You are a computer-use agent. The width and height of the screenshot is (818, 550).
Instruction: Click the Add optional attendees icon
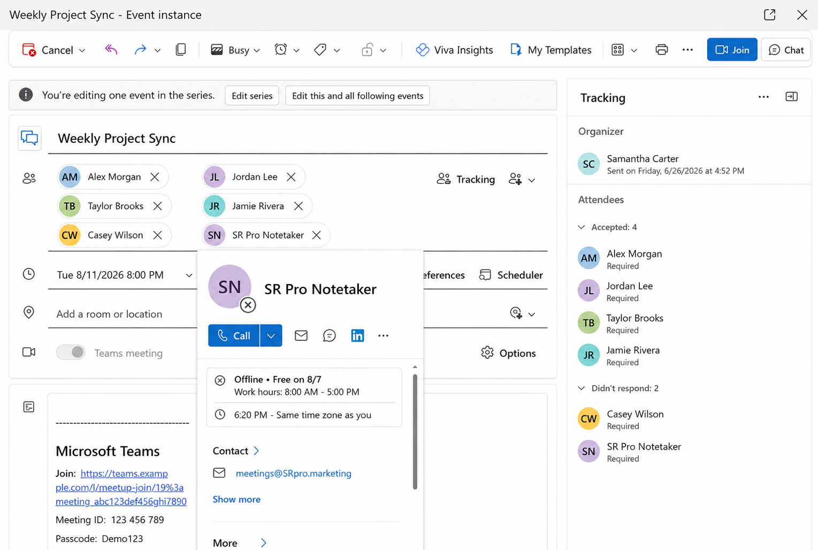tap(515, 179)
